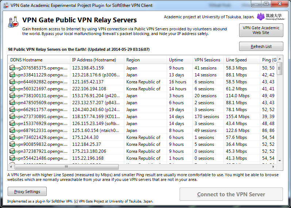Click server icon for vpn644692882.opengw
Screen dimensions: 291x208
12,82
